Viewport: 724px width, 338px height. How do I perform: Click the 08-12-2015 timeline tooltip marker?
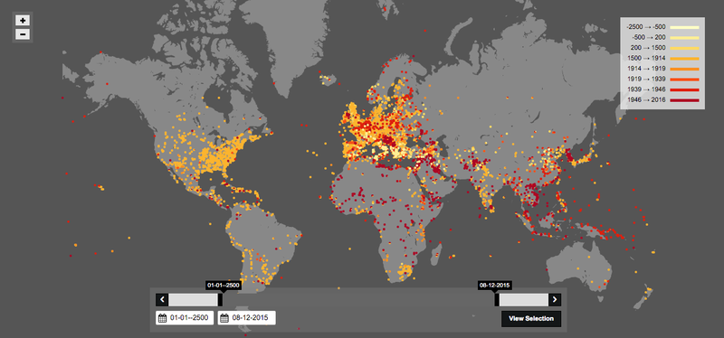tap(494, 286)
